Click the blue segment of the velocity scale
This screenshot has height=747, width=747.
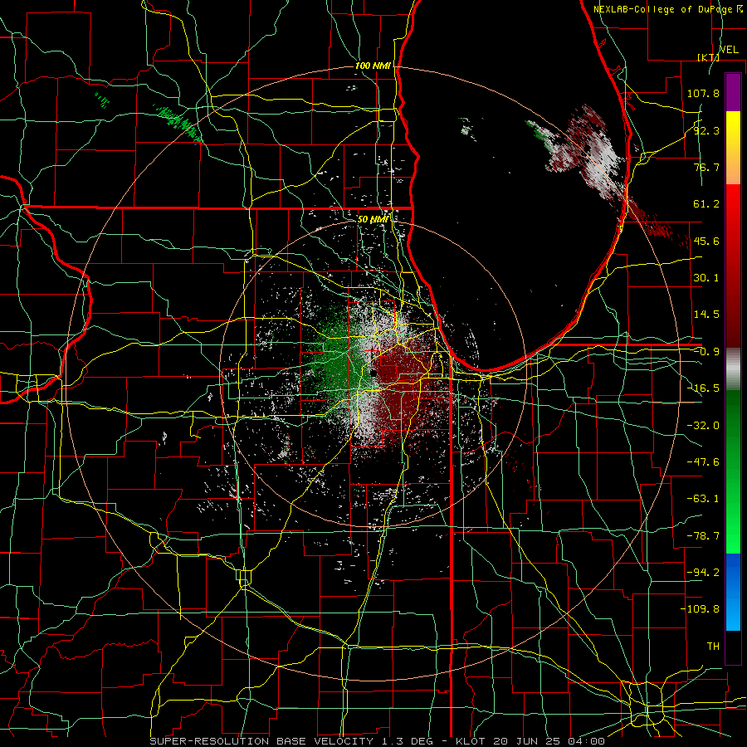(733, 592)
